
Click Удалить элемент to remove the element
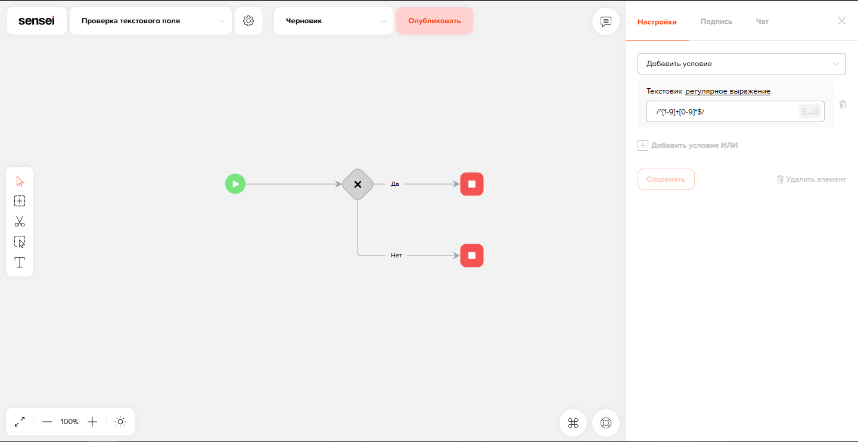[811, 179]
